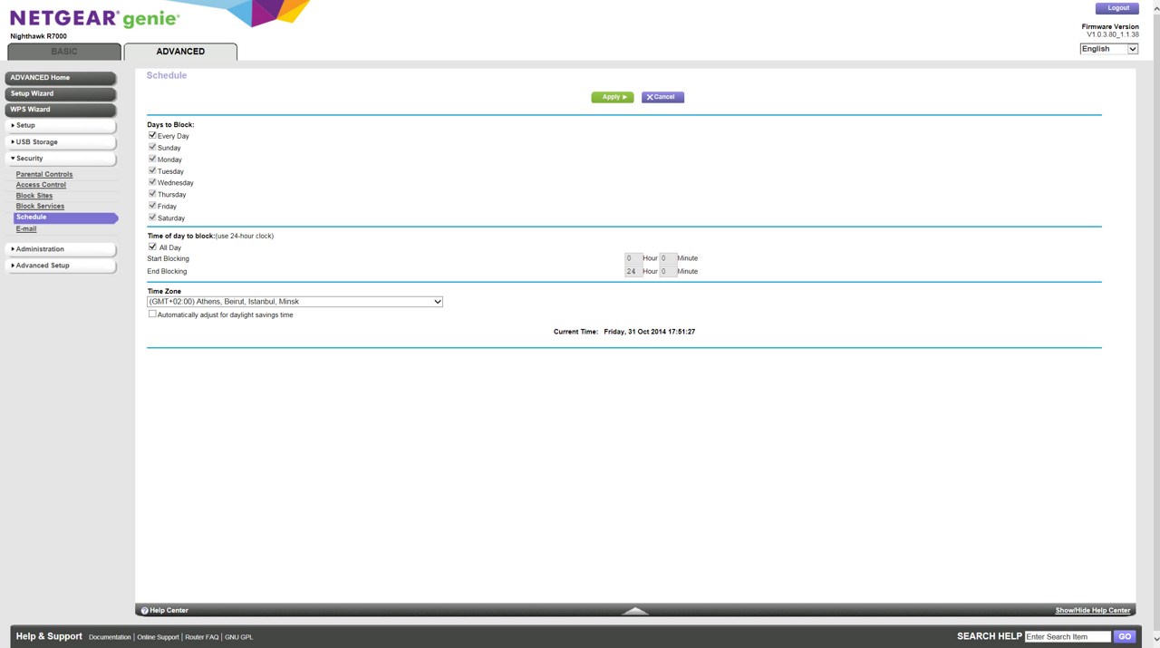Click the Enter Search Item field
The height and width of the screenshot is (648, 1160).
[x=1068, y=636]
